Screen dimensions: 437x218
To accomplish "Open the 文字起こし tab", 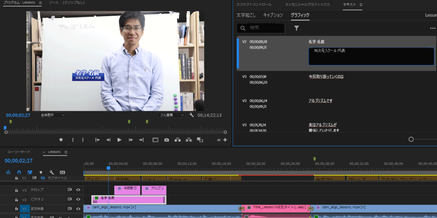I will 246,15.
